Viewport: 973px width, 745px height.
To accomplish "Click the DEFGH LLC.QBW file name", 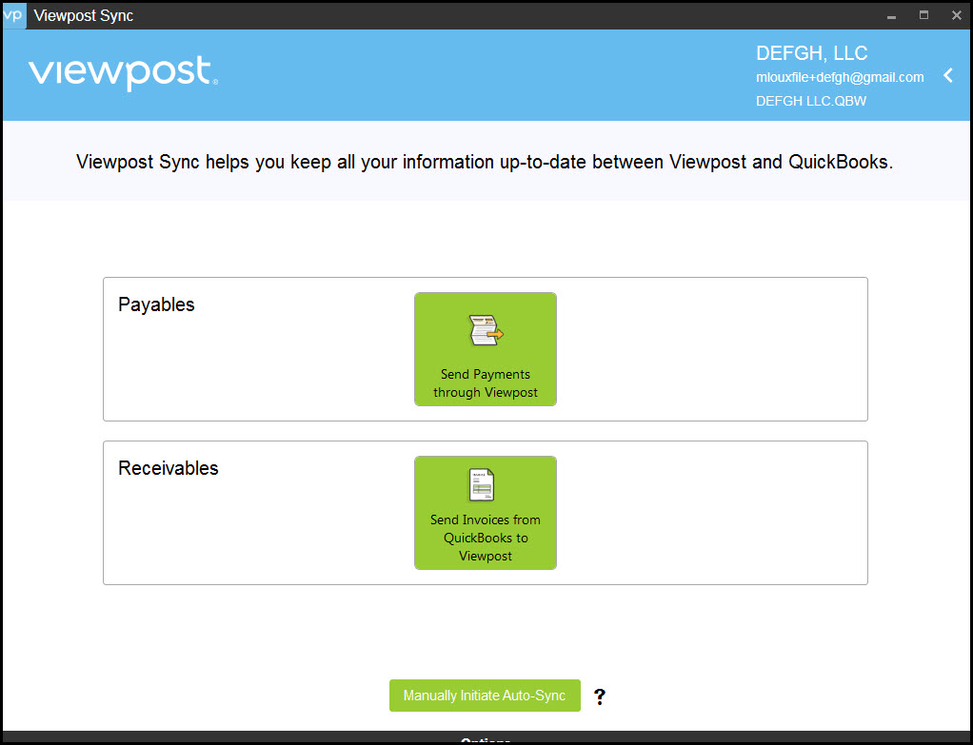I will pos(811,101).
